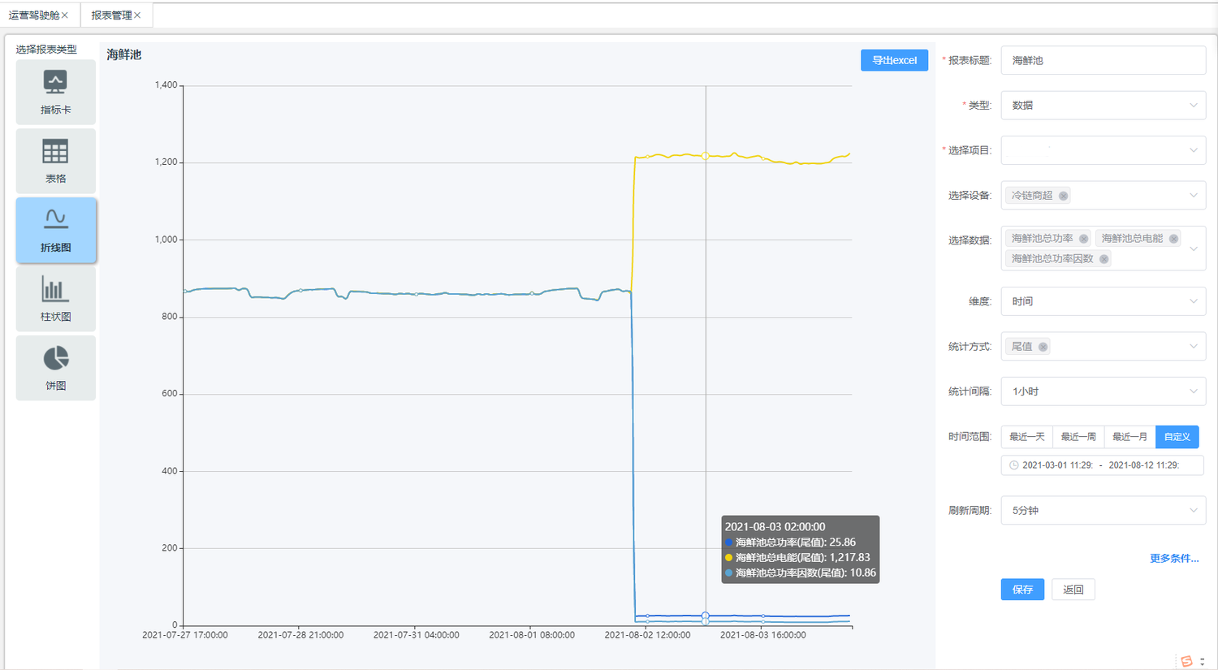Select 最近一天 time range
Image resolution: width=1218 pixels, height=670 pixels.
coord(1027,437)
